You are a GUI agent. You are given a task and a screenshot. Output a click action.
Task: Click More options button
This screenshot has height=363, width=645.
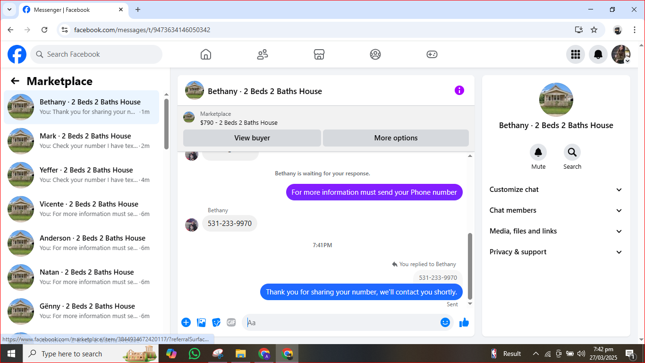[396, 138]
